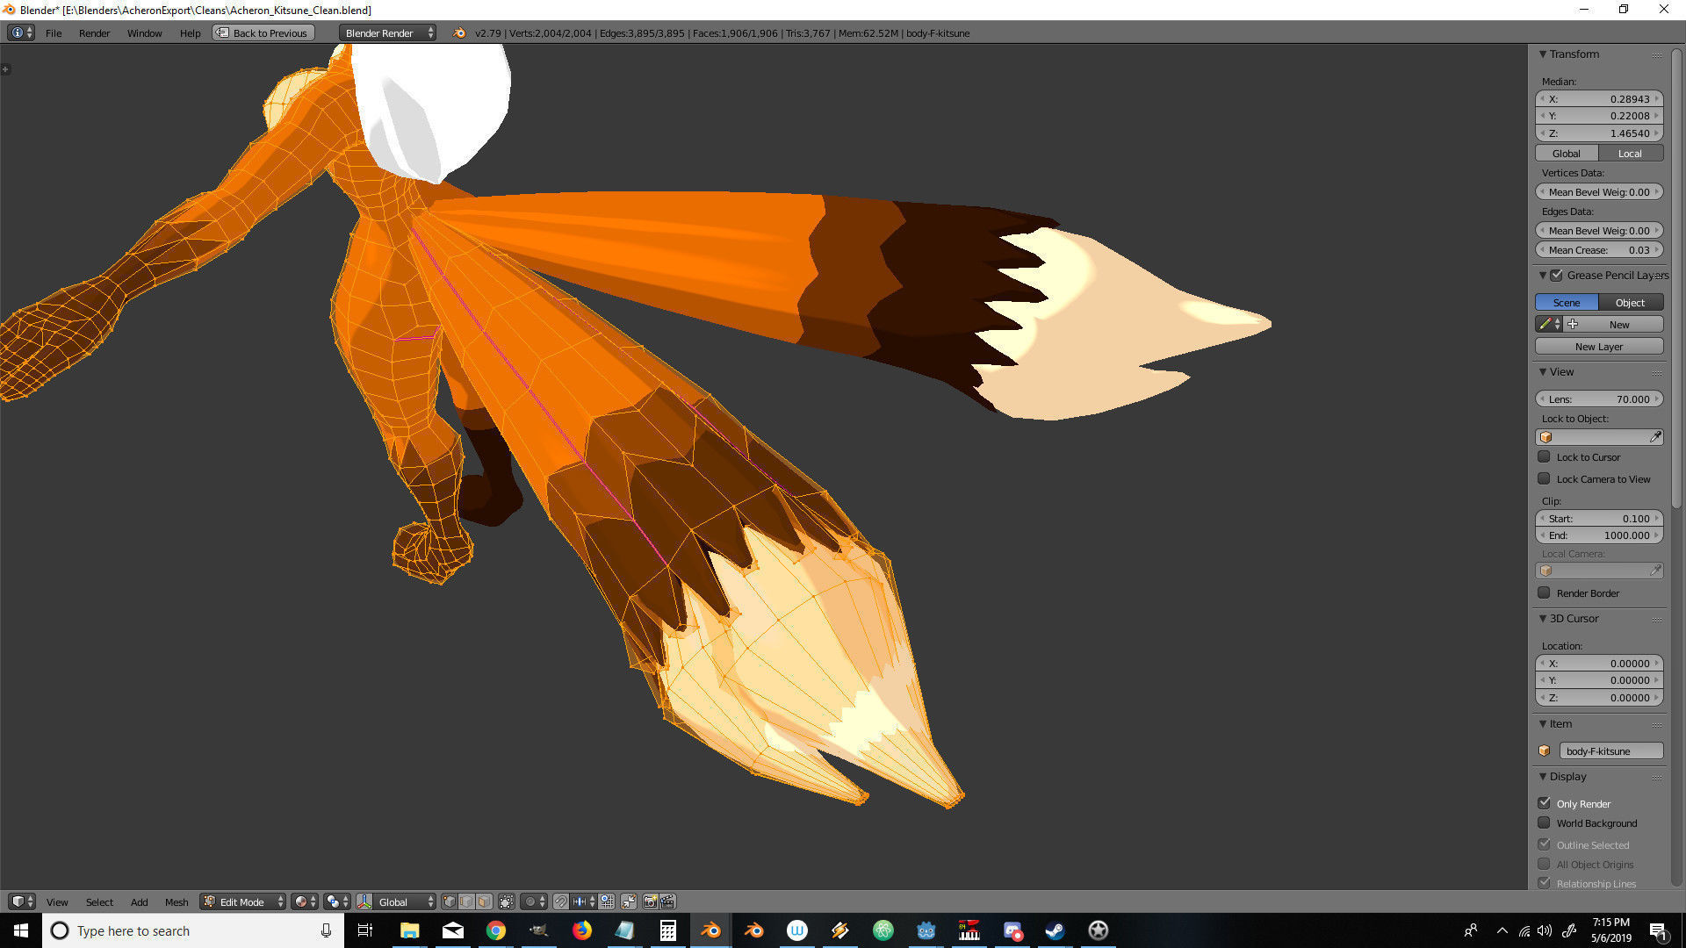The width and height of the screenshot is (1686, 948).
Task: Enable Lock Camera to View
Action: tap(1544, 478)
